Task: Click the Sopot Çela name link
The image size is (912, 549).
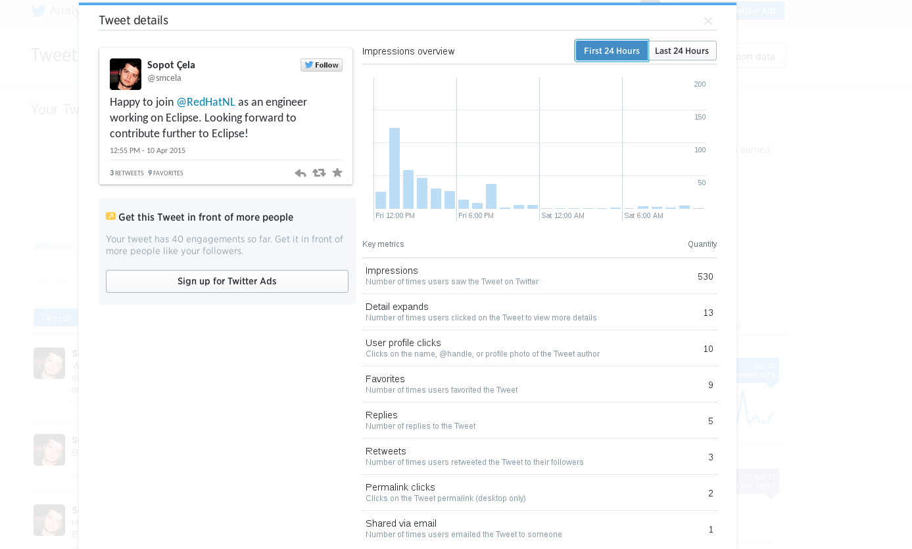Action: [x=171, y=65]
